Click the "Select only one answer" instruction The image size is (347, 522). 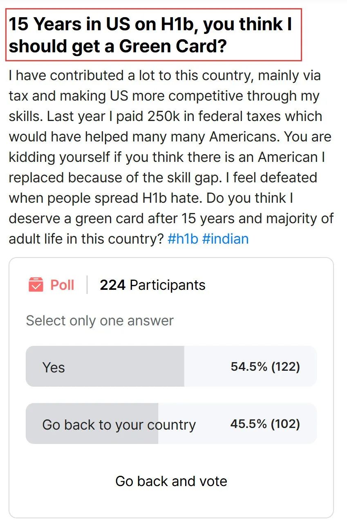100,320
